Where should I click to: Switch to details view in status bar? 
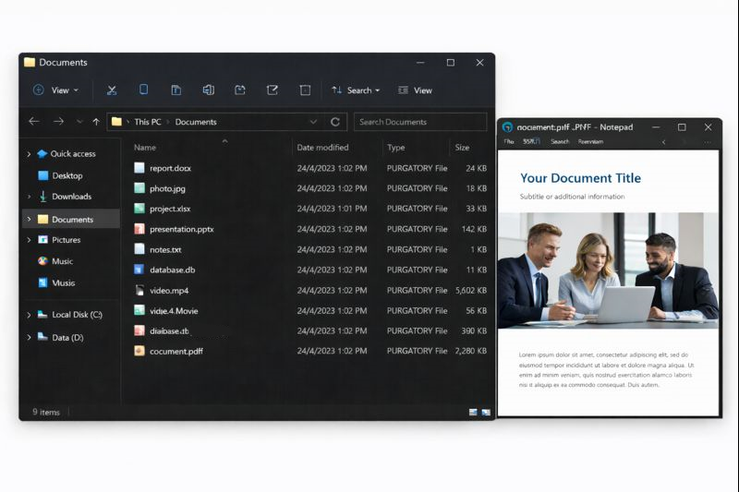coord(473,412)
